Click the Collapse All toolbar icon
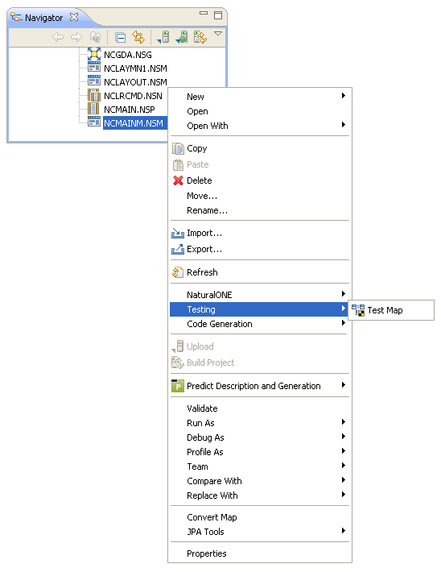Screen dimensions: 441x572 pos(120,37)
